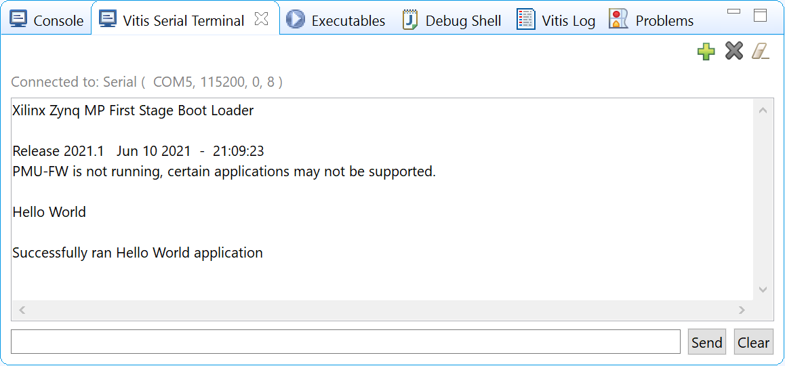Click the gray X disconnect icon
The image size is (785, 366).
(733, 52)
